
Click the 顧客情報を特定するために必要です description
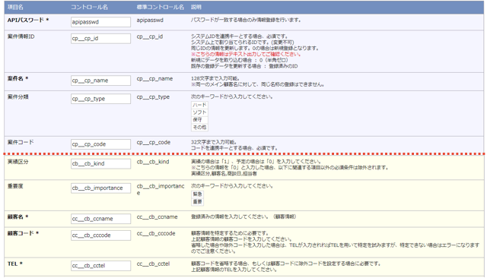[230, 233]
